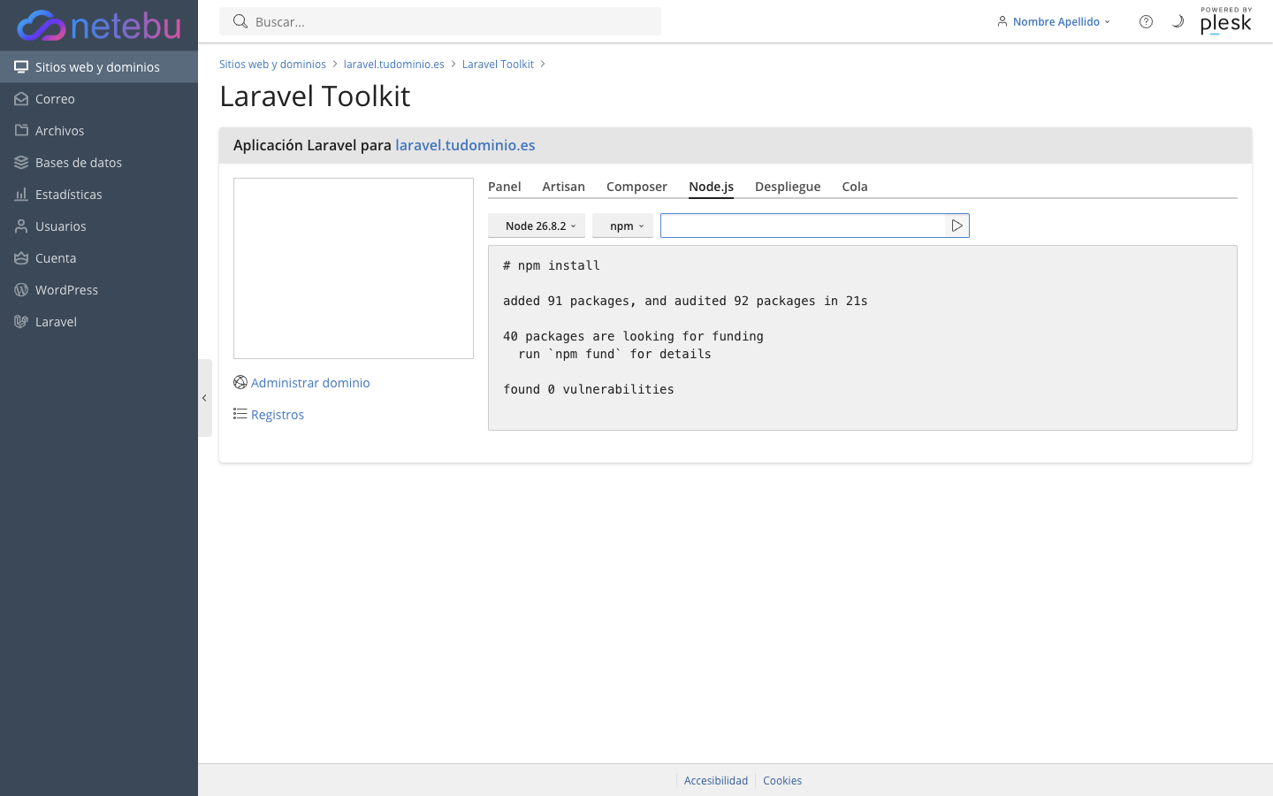This screenshot has width=1273, height=796.
Task: Run the command with play icon
Action: click(x=957, y=226)
